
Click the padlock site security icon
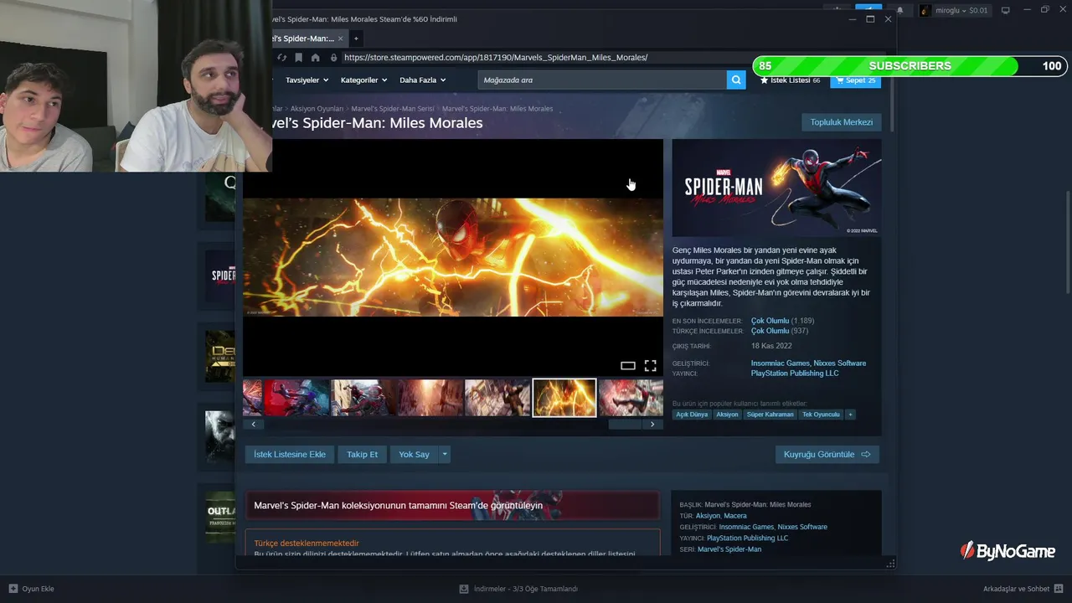[x=333, y=58]
